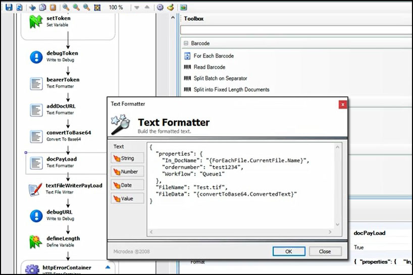The height and width of the screenshot is (275, 413).
Task: Click OK to confirm the Text Formatter
Action: 288,251
